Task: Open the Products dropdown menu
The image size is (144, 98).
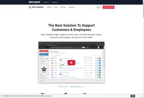Action: (46, 2)
